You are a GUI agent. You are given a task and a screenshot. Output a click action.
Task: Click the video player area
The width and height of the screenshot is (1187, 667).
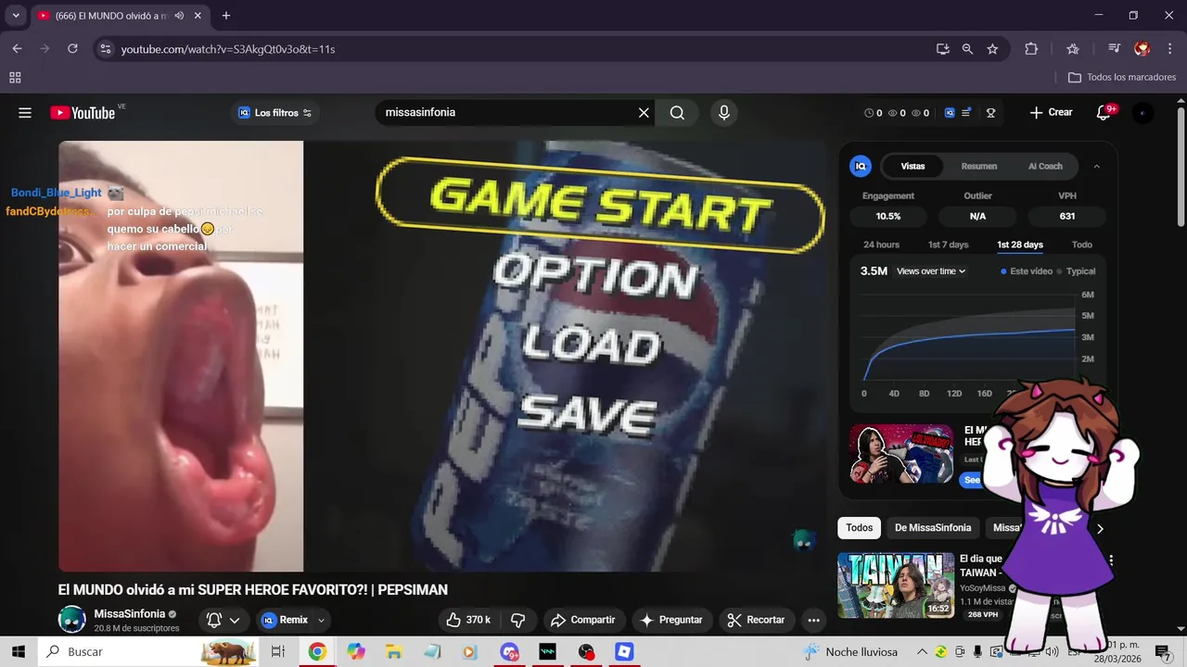(442, 357)
